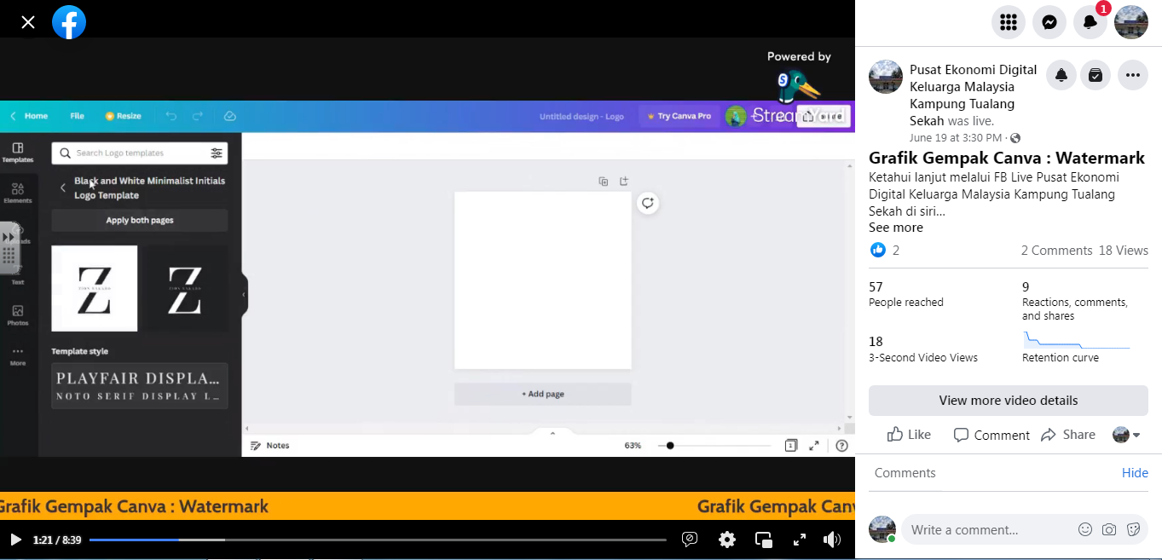The width and height of the screenshot is (1162, 560).
Task: Open the Photos side panel tab
Action: click(18, 315)
